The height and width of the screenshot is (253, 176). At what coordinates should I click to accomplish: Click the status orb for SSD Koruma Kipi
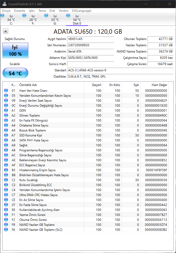click(x=6, y=135)
